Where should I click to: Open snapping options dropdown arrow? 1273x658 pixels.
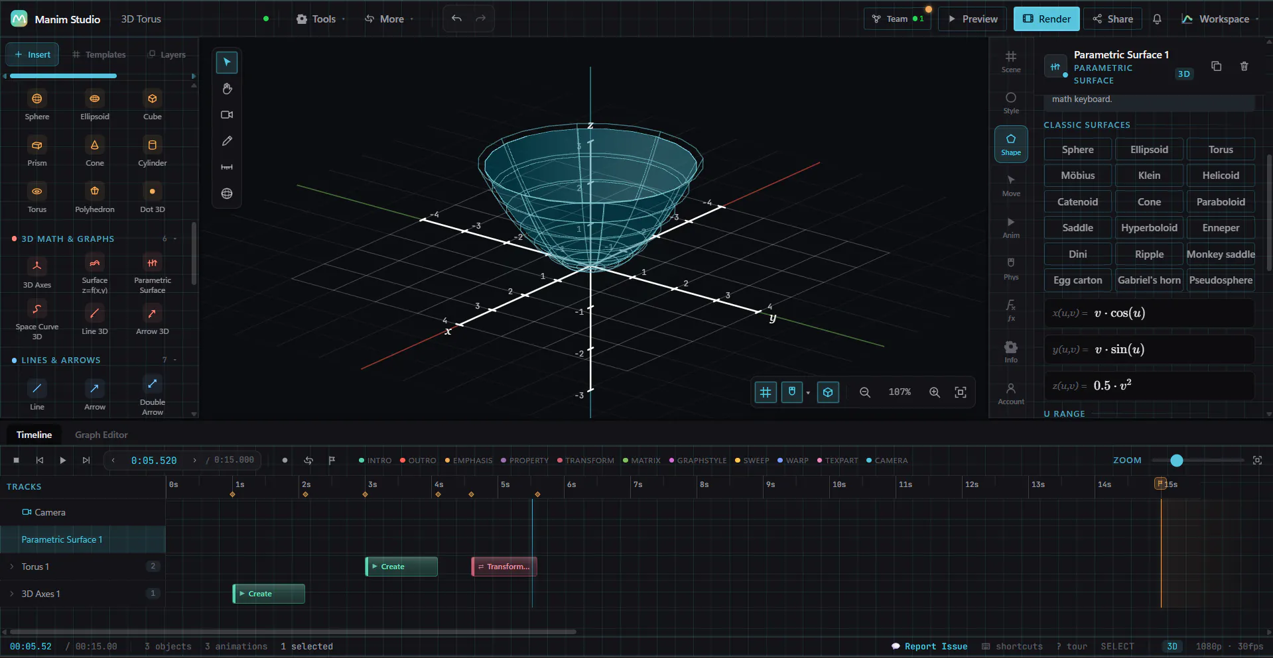808,393
